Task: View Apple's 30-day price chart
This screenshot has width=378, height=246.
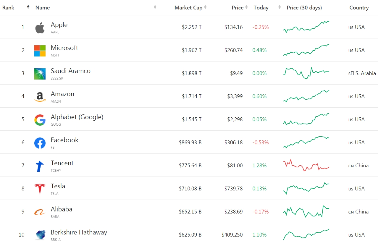Action: 306,27
